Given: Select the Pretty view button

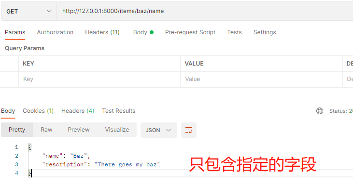Looking at the screenshot, I should click(x=17, y=130).
